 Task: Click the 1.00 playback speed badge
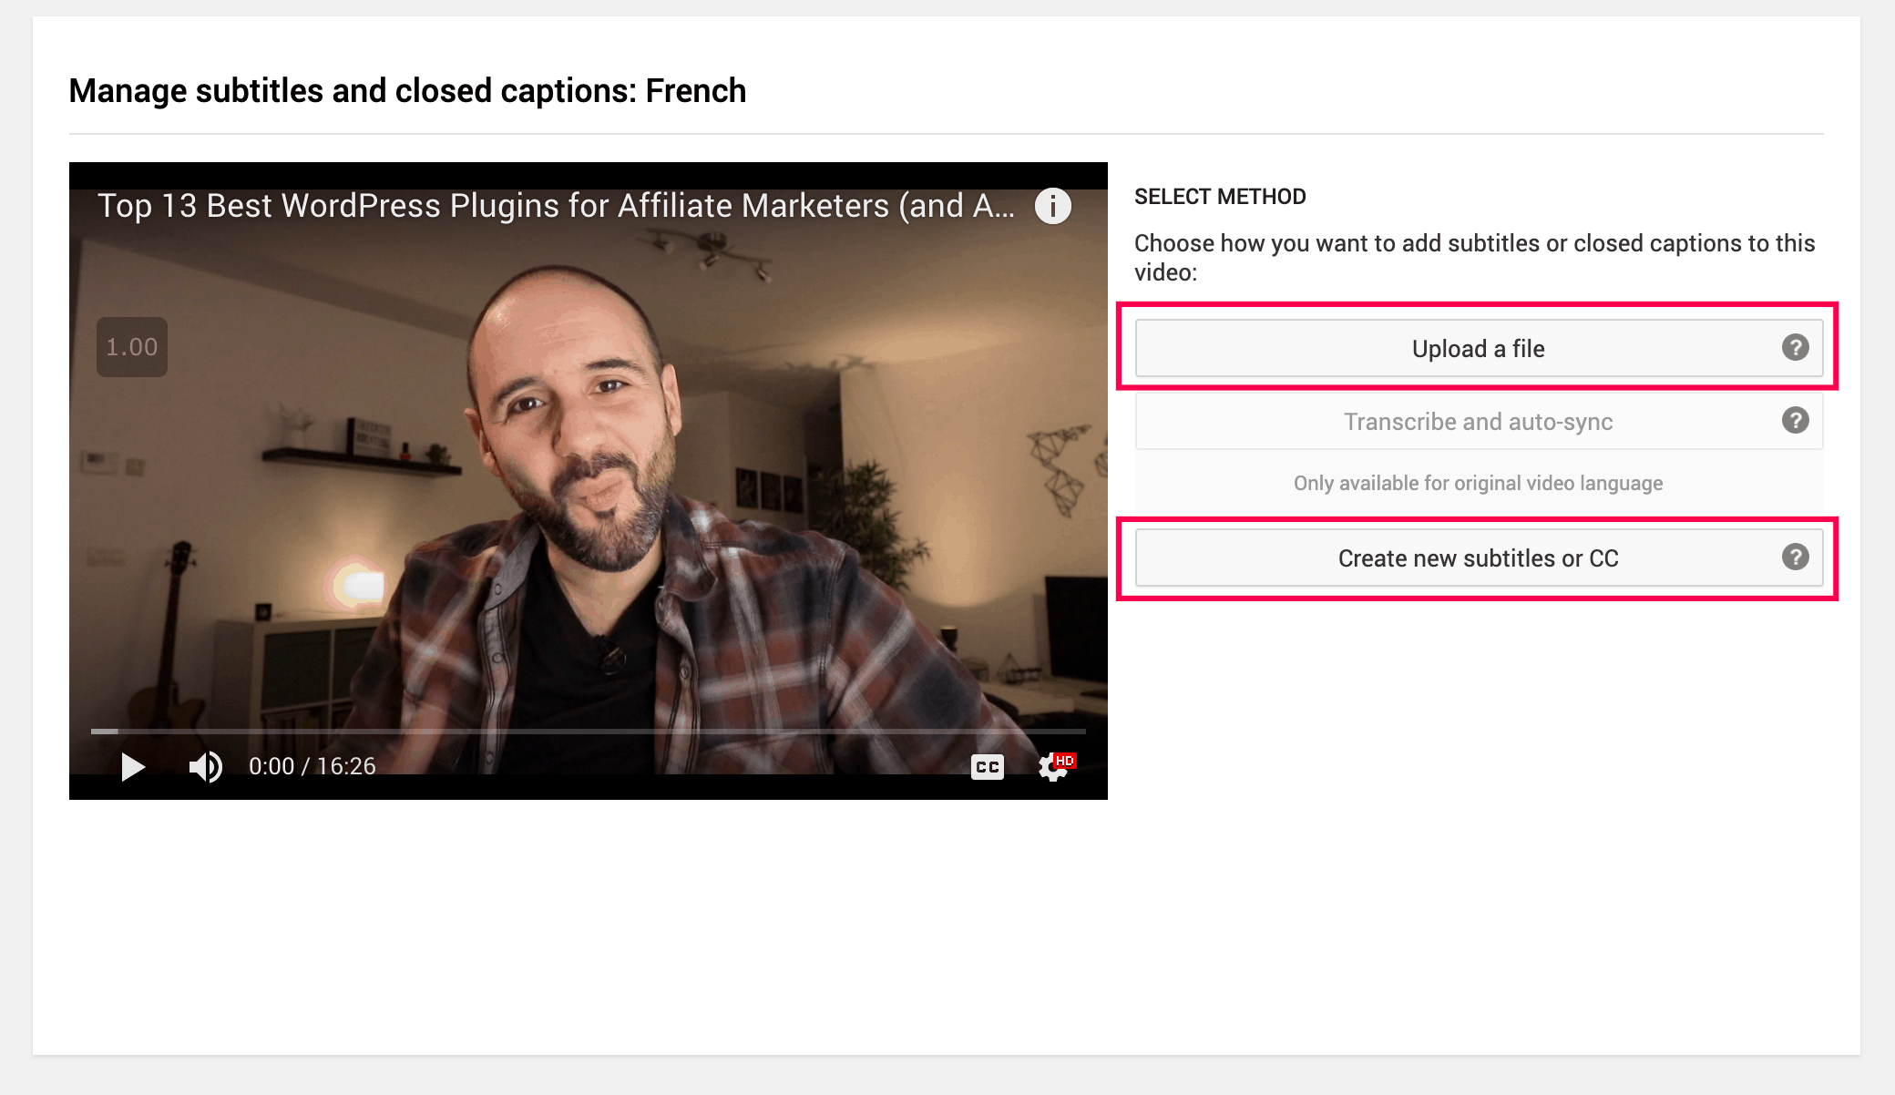(132, 347)
